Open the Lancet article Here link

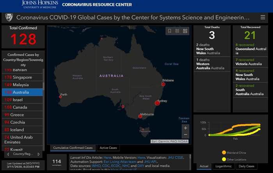tap(107, 157)
